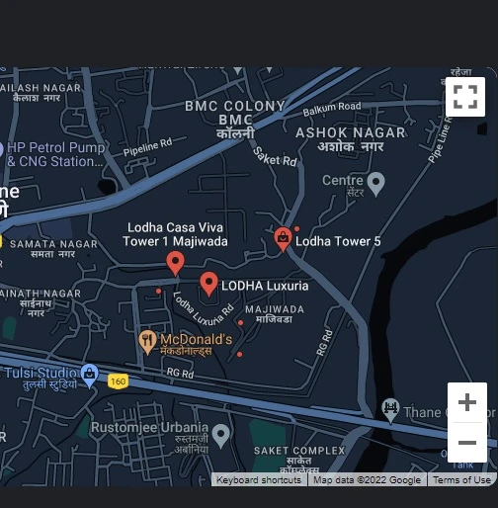Click the Map data ©2022 Google text

[367, 480]
